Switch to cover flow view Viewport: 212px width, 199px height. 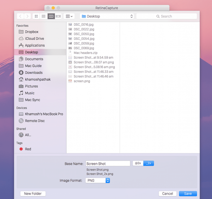pos(58,16)
